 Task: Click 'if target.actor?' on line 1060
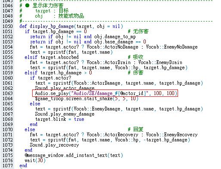pos(51,78)
